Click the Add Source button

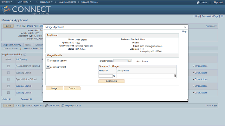111,81
